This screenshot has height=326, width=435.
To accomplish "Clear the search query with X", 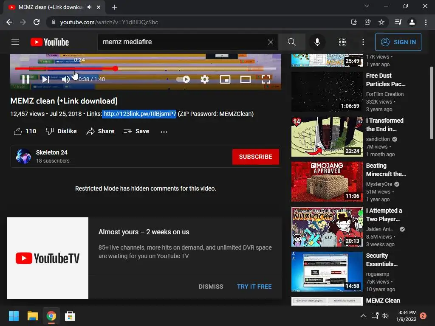I will (271, 42).
